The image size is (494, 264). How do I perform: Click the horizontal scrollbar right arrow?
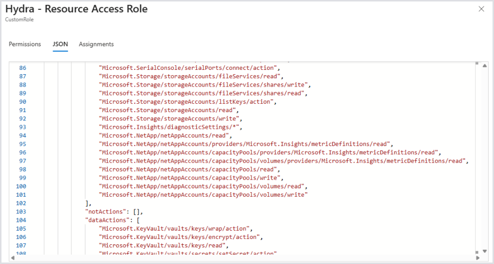[x=477, y=258]
